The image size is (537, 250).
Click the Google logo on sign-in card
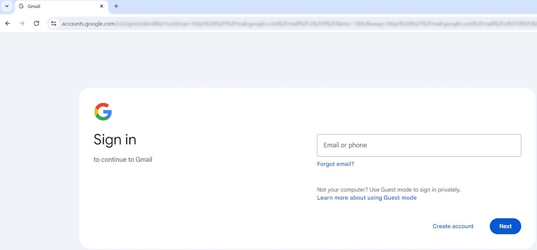tap(103, 112)
